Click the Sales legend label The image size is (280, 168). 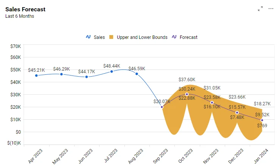99,37
